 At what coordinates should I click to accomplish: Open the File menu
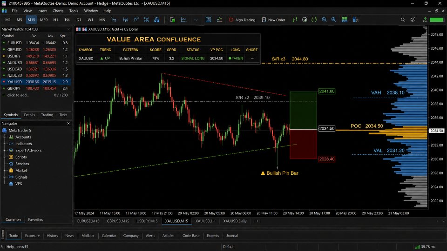14,11
